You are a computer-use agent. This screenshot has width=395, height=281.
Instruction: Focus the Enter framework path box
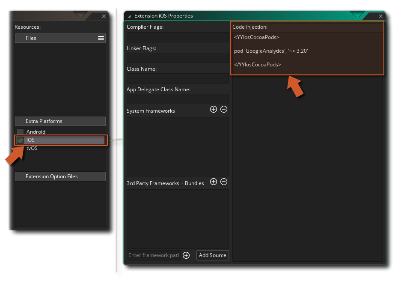click(x=154, y=255)
